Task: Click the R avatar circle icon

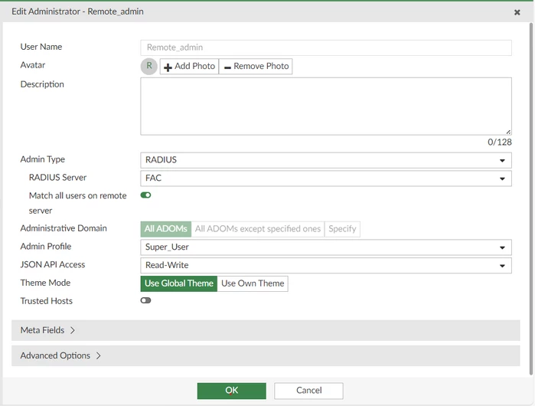Action: [148, 66]
